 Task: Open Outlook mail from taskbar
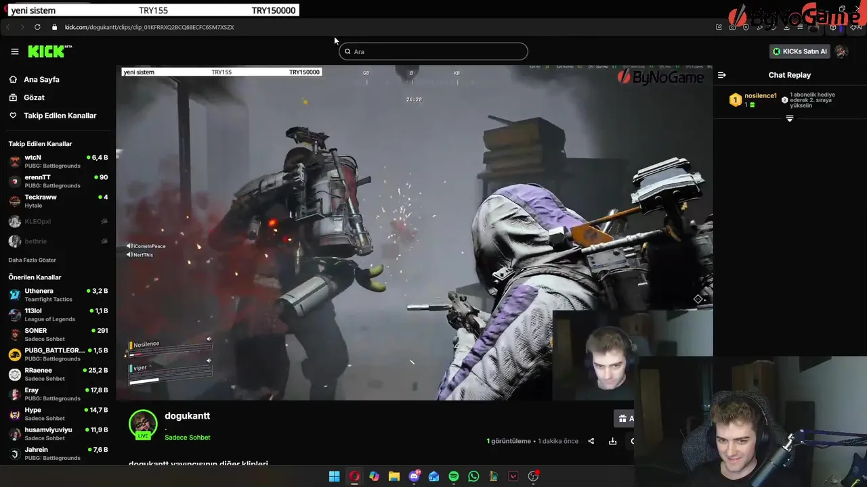(x=433, y=476)
